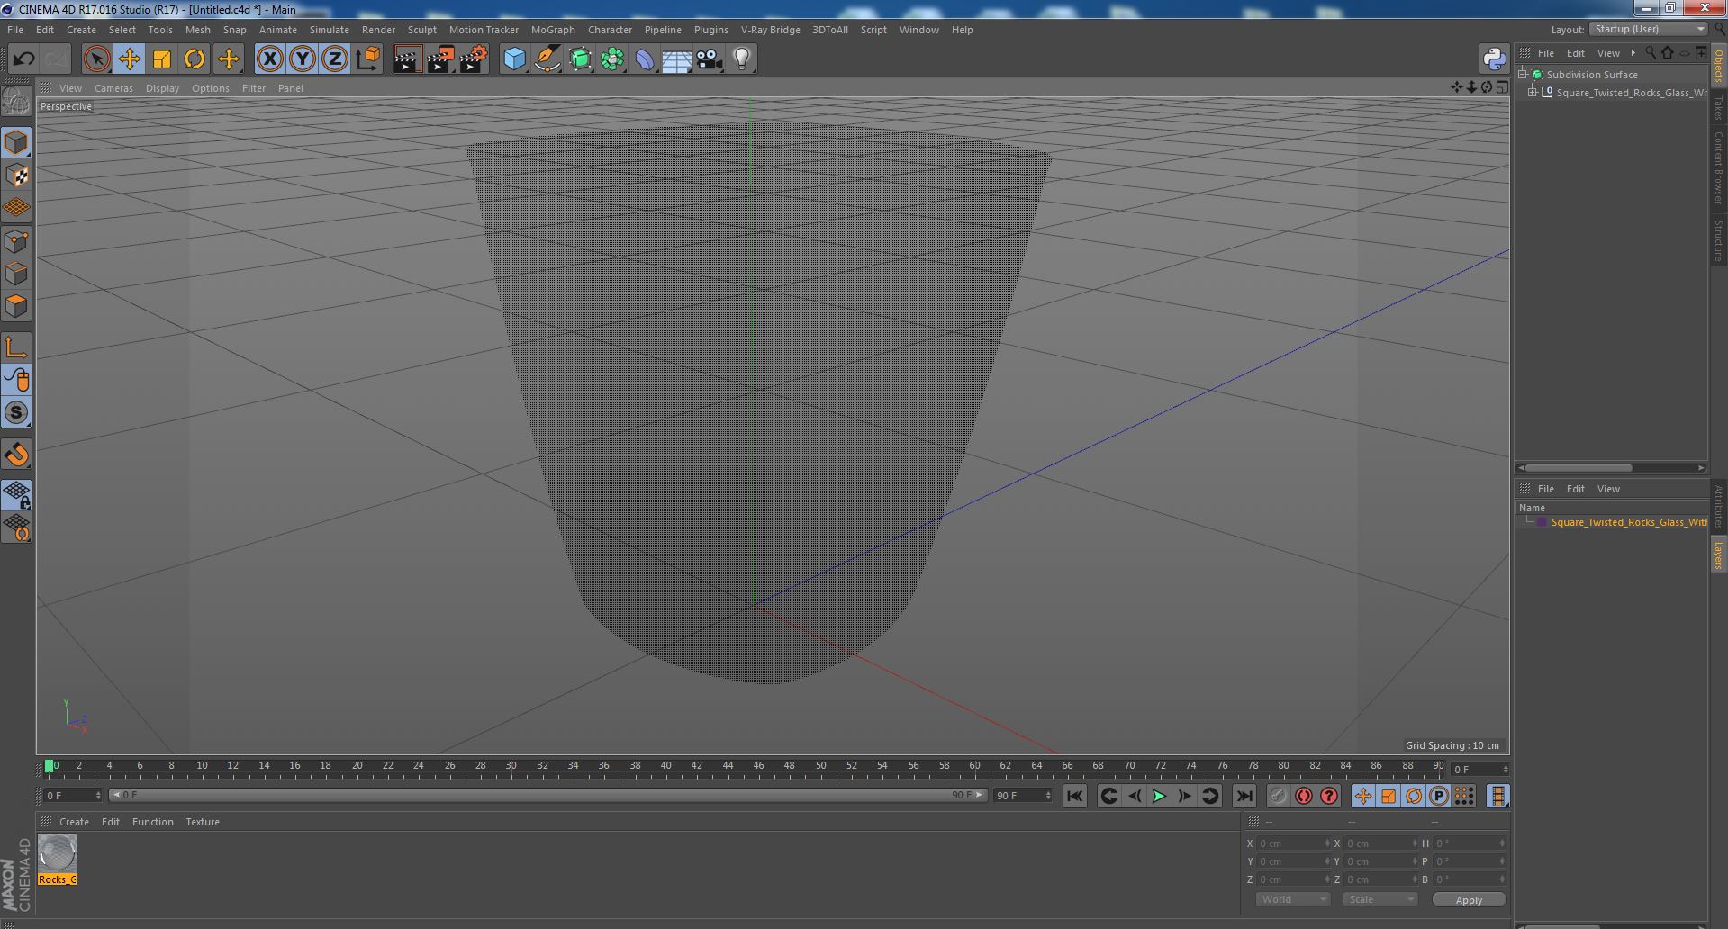Click the Undo arrow icon
The height and width of the screenshot is (929, 1728).
[x=23, y=59]
